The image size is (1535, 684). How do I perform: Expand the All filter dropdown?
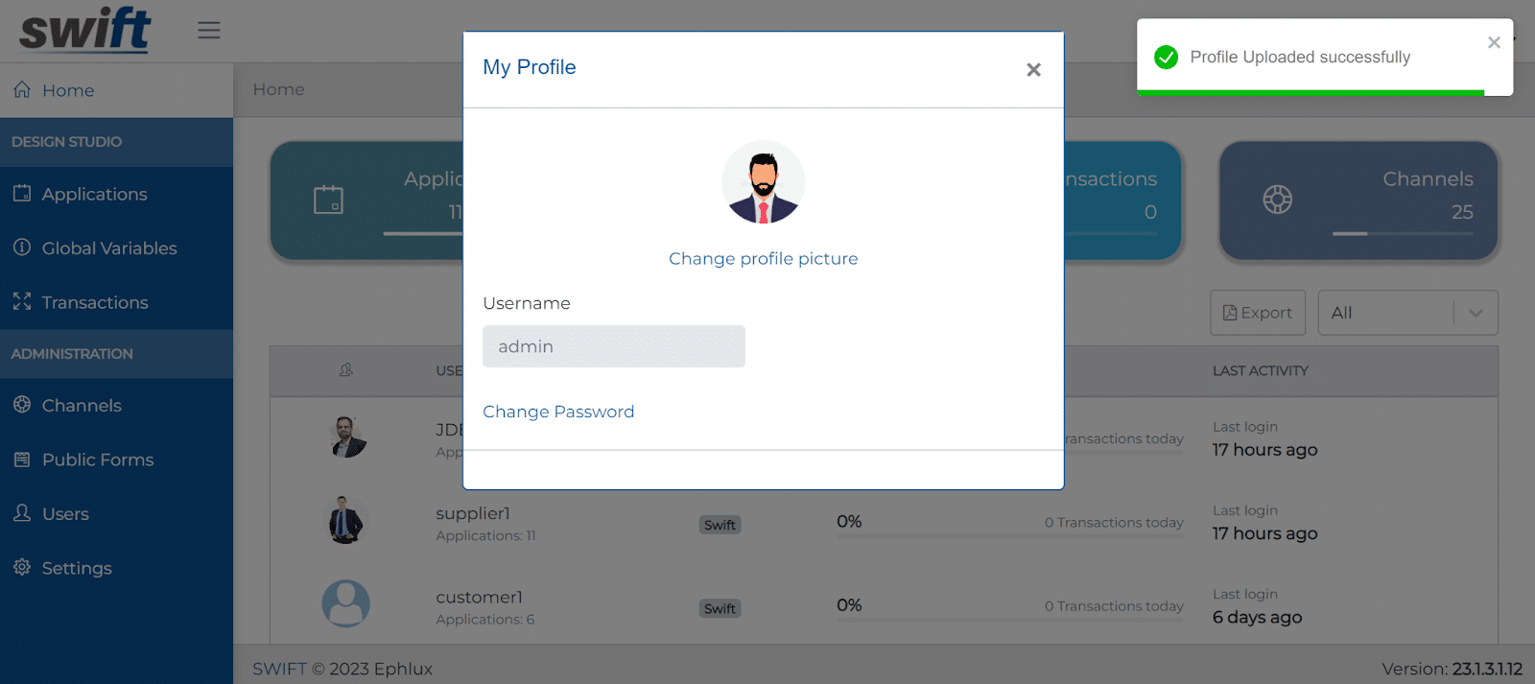tap(1407, 313)
